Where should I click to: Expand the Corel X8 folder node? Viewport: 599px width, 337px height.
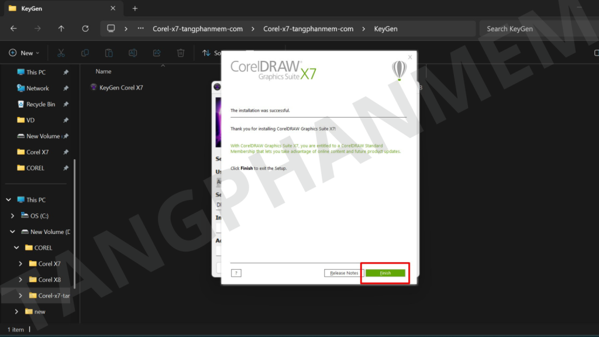pyautogui.click(x=21, y=280)
